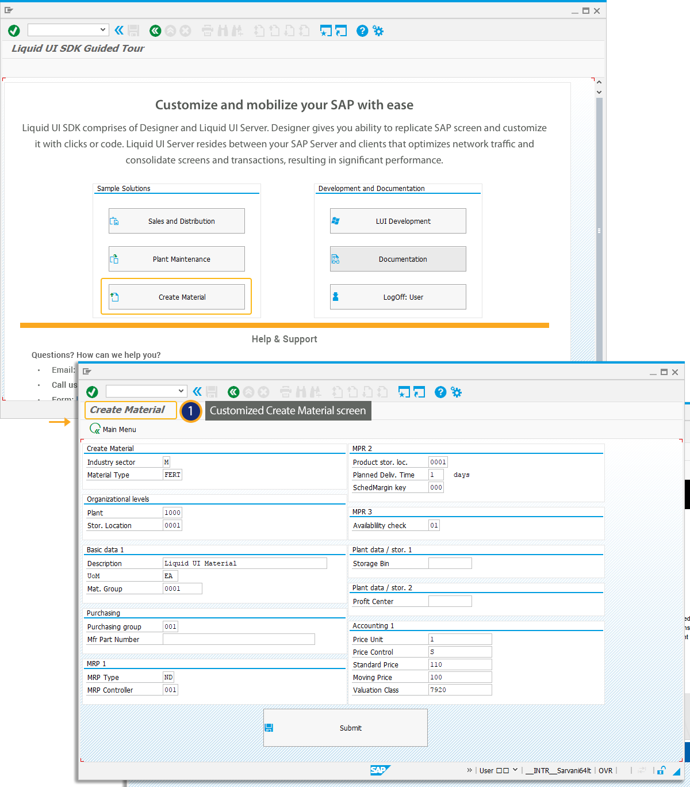Click the Mat. Group input field
Image resolution: width=690 pixels, height=787 pixels.
(182, 589)
